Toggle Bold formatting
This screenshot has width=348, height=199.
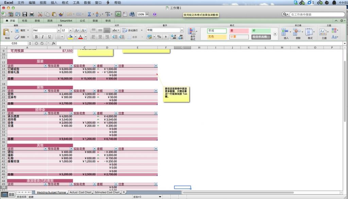(36, 37)
